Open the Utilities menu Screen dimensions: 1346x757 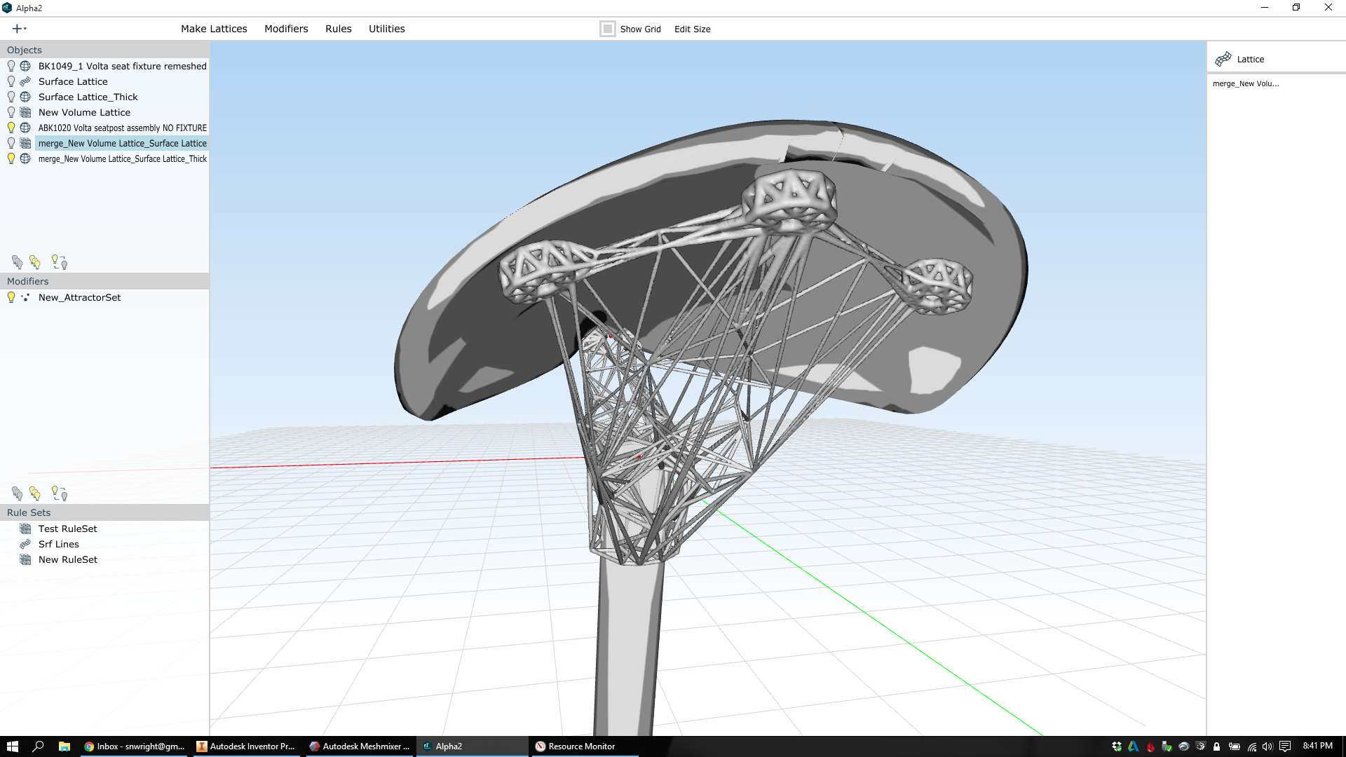coord(387,29)
